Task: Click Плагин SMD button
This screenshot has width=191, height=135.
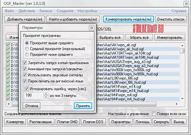Action: tap(68, 122)
